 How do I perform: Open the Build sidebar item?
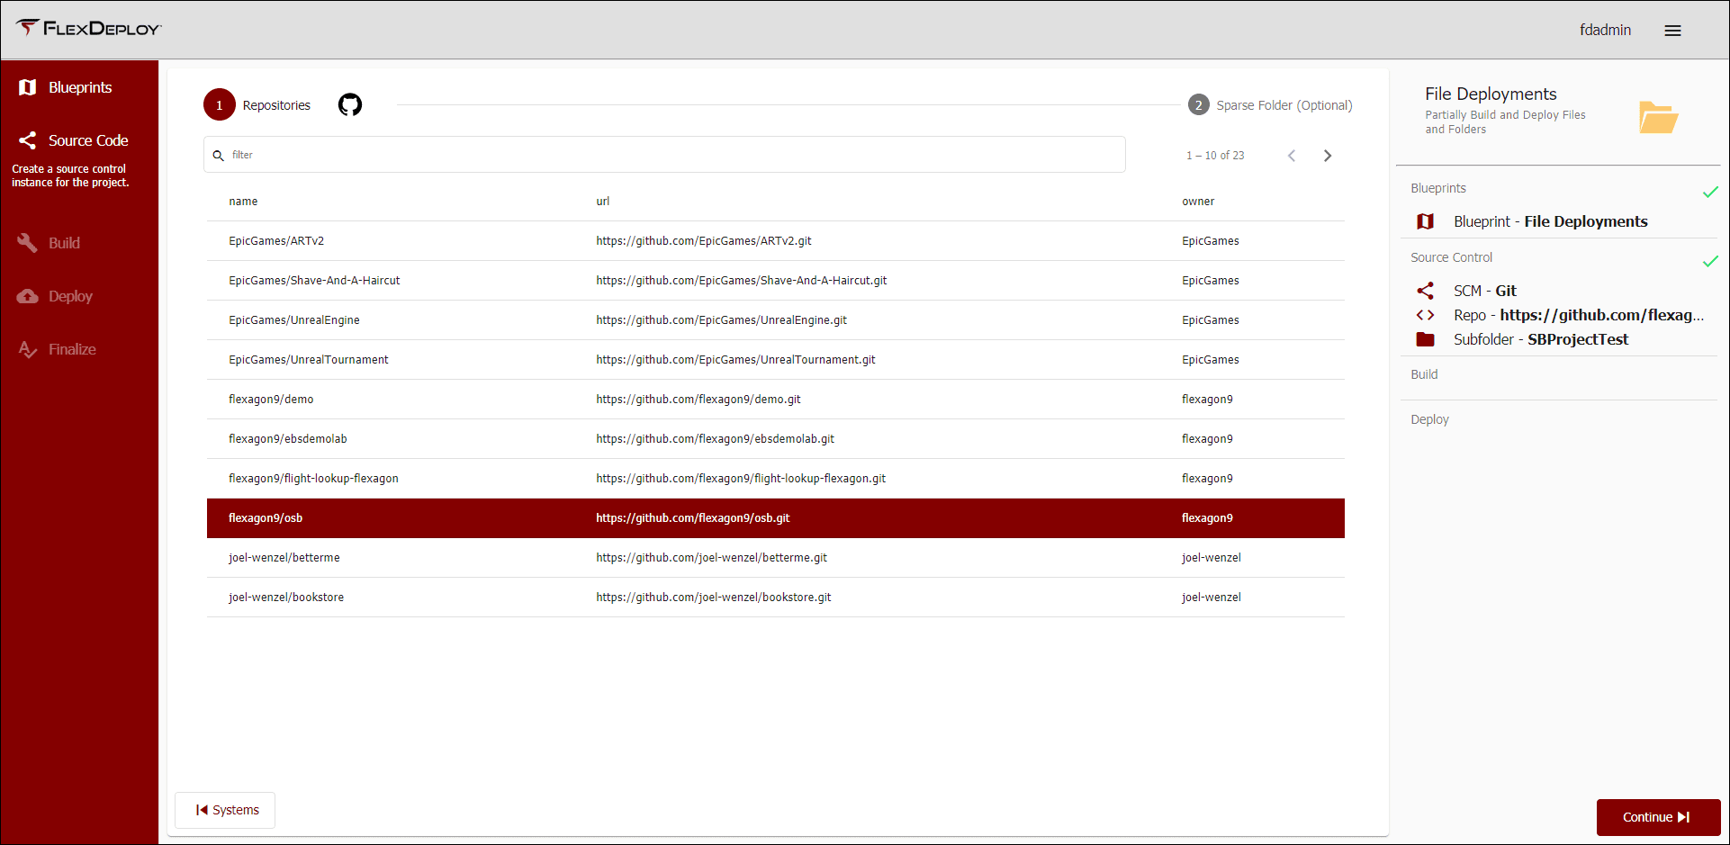[x=79, y=243]
